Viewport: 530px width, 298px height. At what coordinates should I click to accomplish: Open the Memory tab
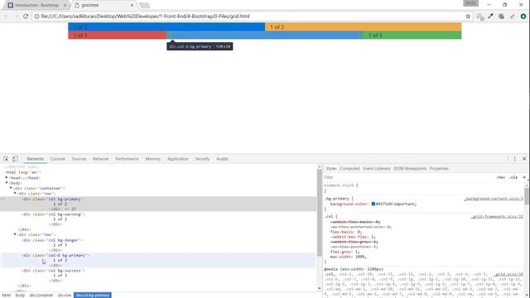[152, 159]
